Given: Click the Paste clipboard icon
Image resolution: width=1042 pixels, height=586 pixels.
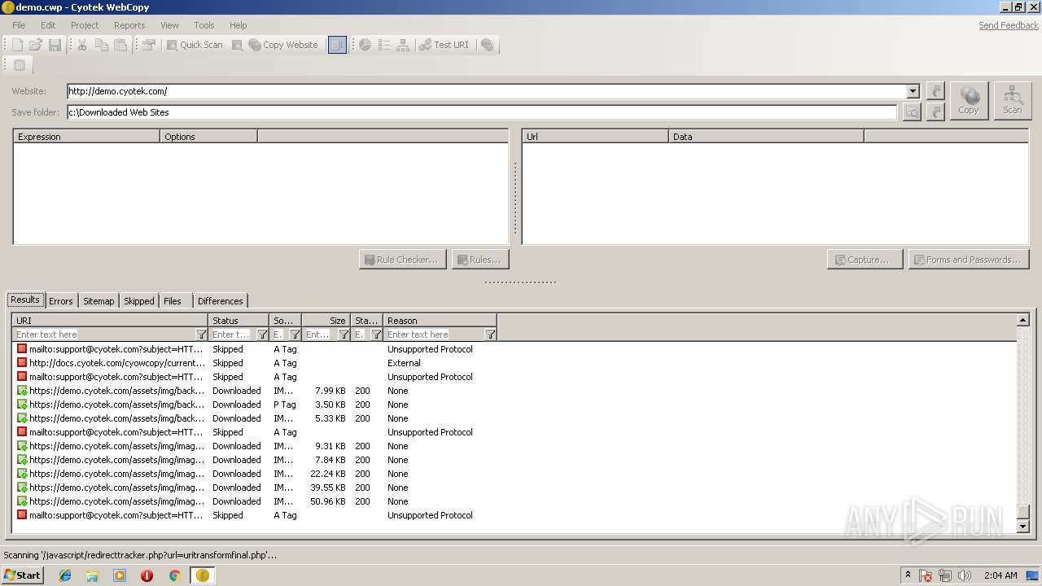Looking at the screenshot, I should [x=120, y=45].
